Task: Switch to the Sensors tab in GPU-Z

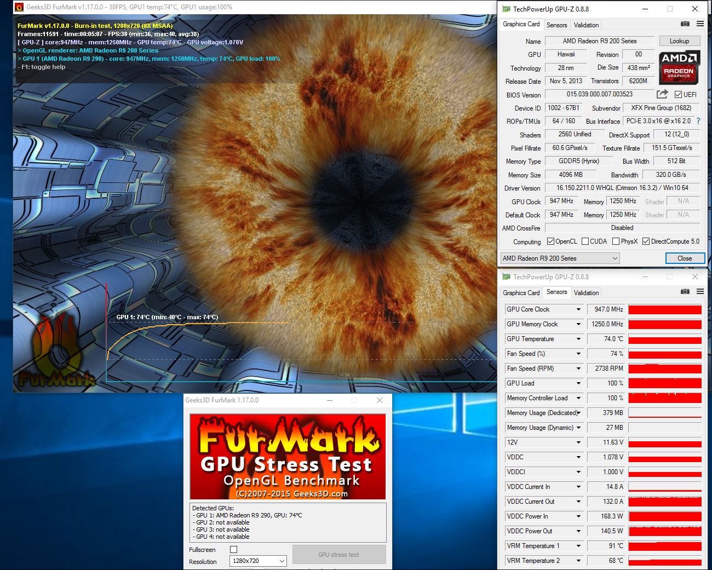Action: coord(556,25)
